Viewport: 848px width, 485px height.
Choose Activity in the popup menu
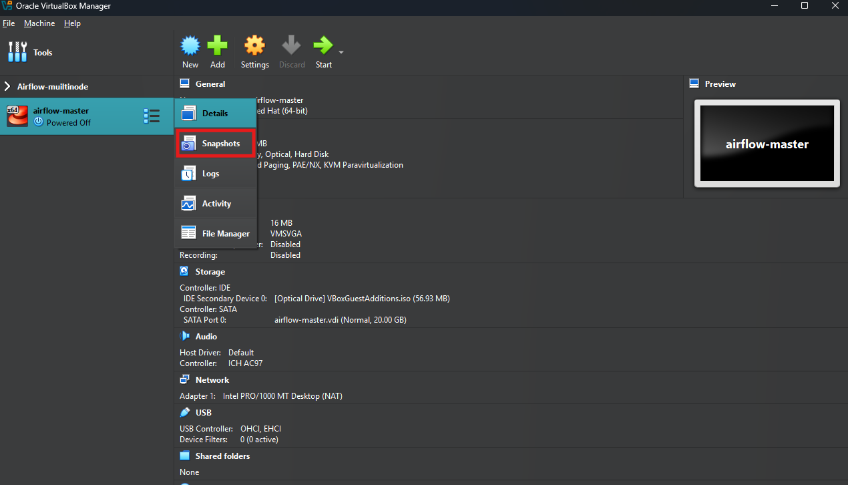pos(216,204)
